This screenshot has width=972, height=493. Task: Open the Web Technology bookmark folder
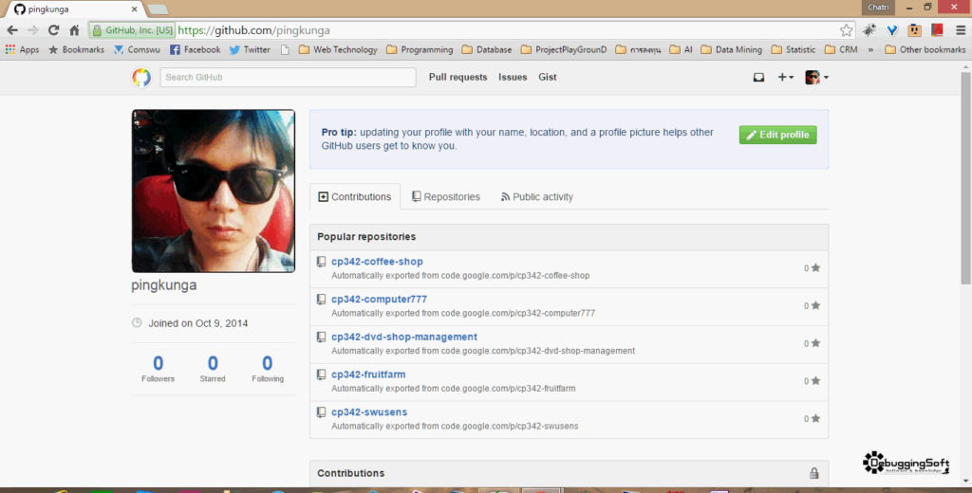coord(338,49)
